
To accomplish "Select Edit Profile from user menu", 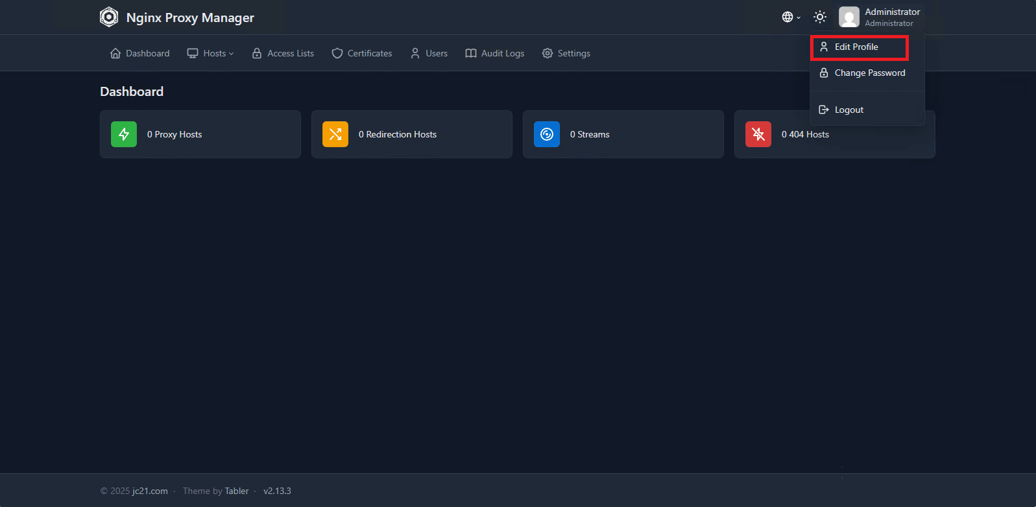I will click(x=856, y=47).
